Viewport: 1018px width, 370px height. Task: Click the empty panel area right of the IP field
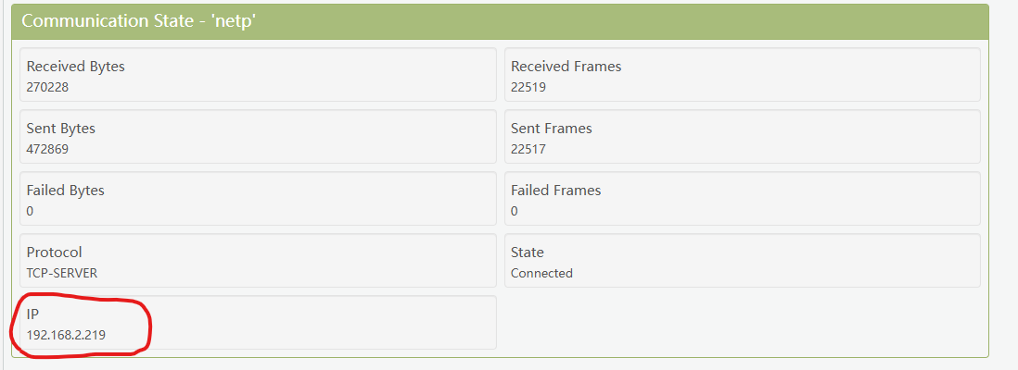742,323
